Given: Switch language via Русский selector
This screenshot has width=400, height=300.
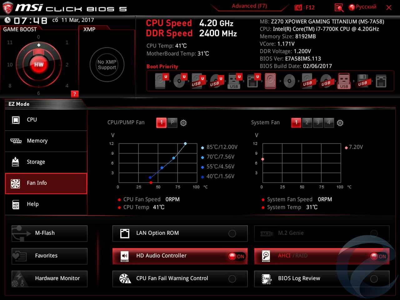Looking at the screenshot, I should 362,7.
